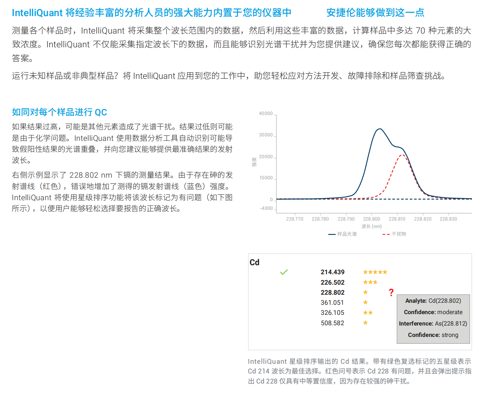Select wavelength 228.802 in Cd list
489x405 pixels.
[x=332, y=292]
